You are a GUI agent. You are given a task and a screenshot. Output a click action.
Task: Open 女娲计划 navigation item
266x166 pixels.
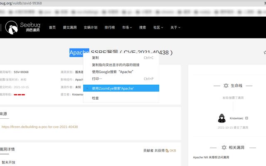91,27
